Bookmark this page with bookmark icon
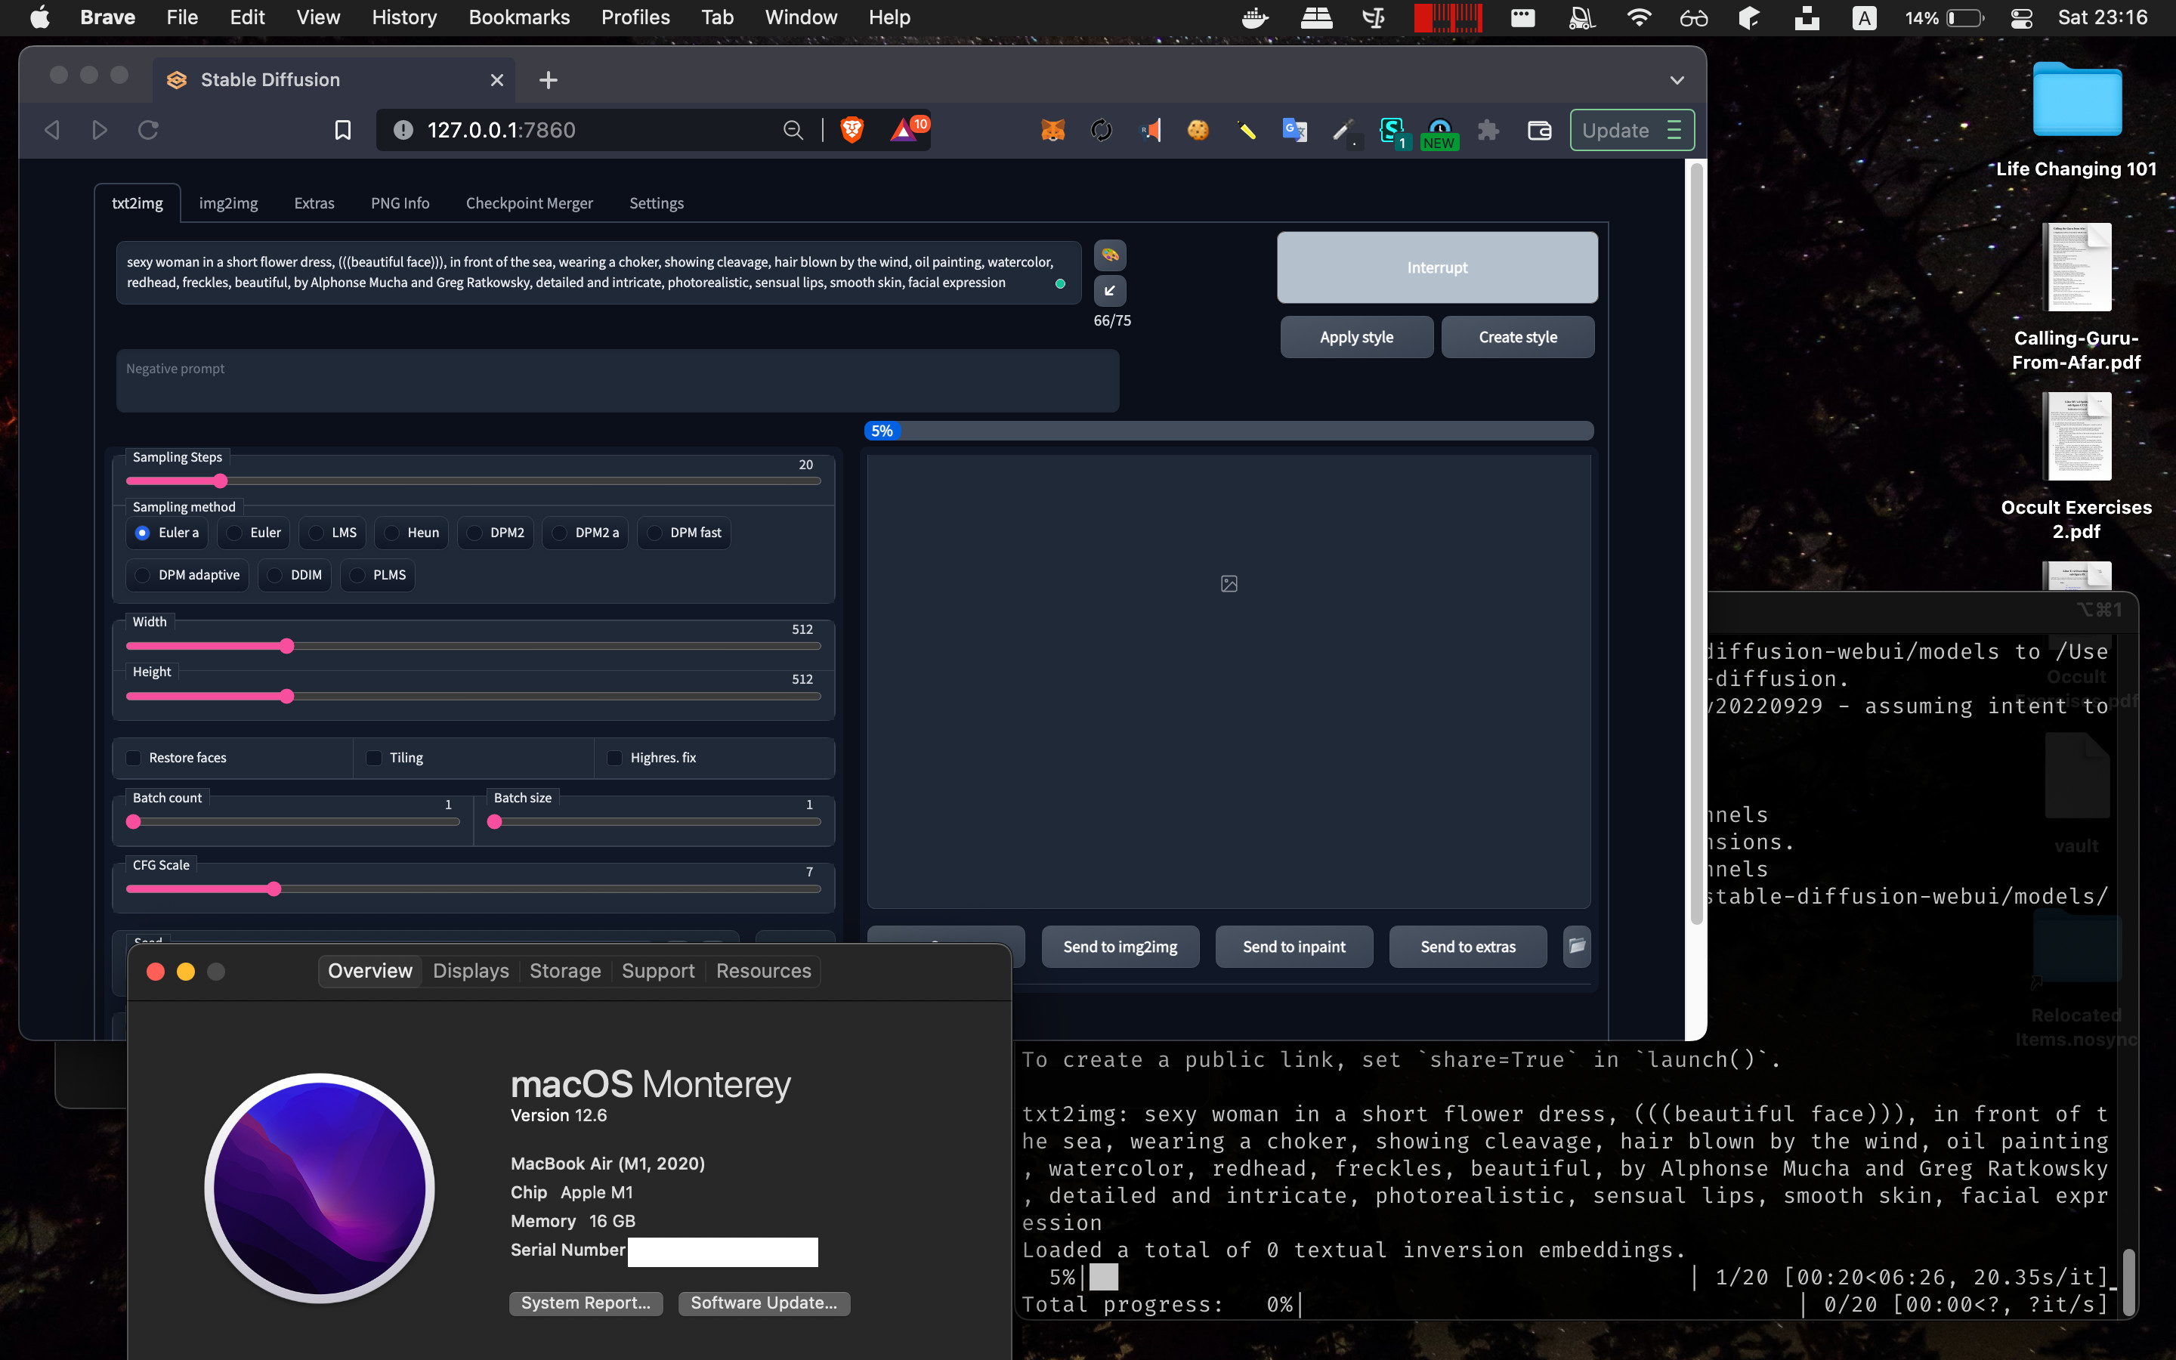This screenshot has width=2176, height=1360. tap(342, 131)
